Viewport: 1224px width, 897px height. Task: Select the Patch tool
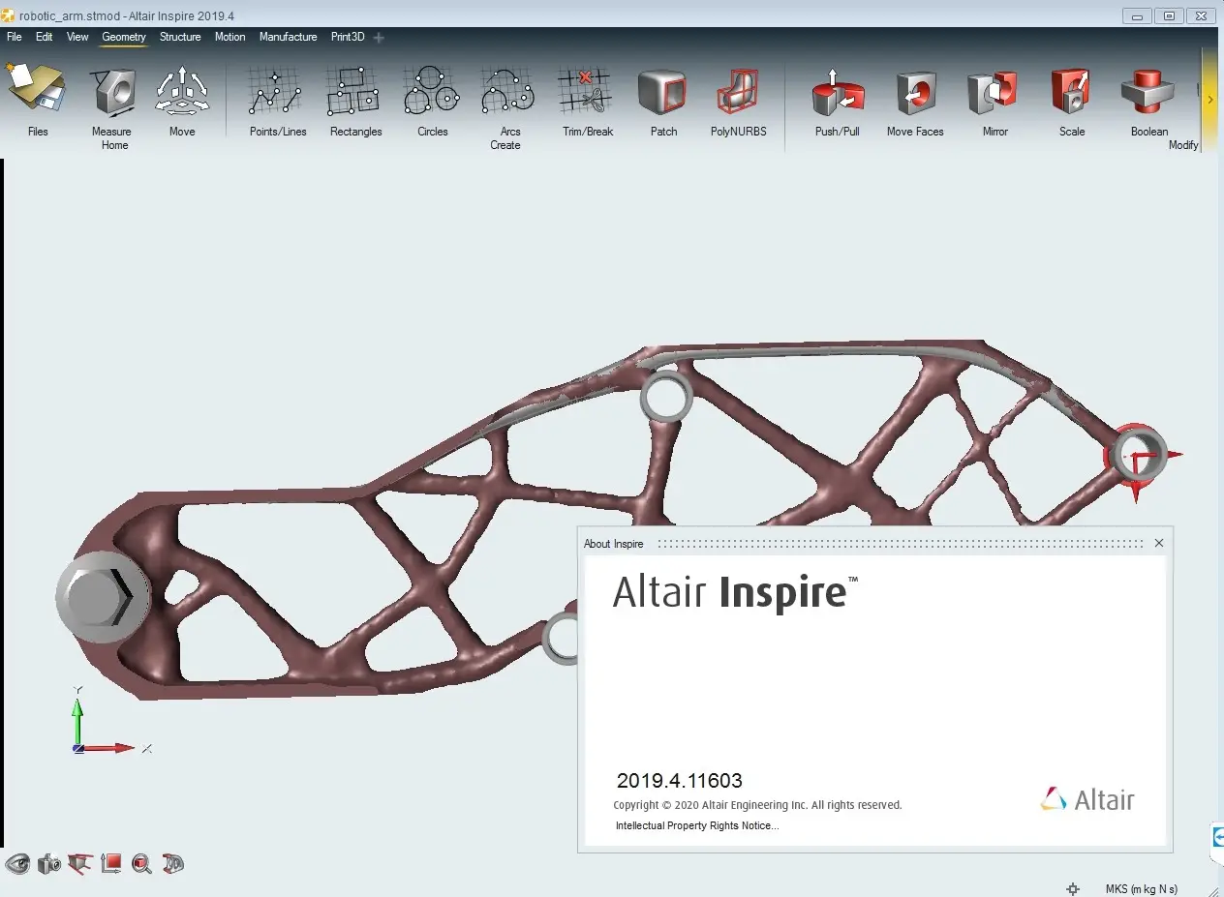point(663,92)
